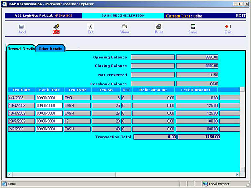251x188 pixels.
Task: Click the page icon beside Done
Action: pyautogui.click(x=4, y=184)
